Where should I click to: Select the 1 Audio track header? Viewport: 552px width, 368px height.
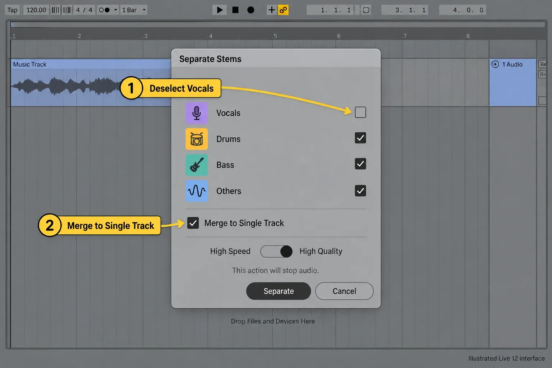[x=513, y=82]
